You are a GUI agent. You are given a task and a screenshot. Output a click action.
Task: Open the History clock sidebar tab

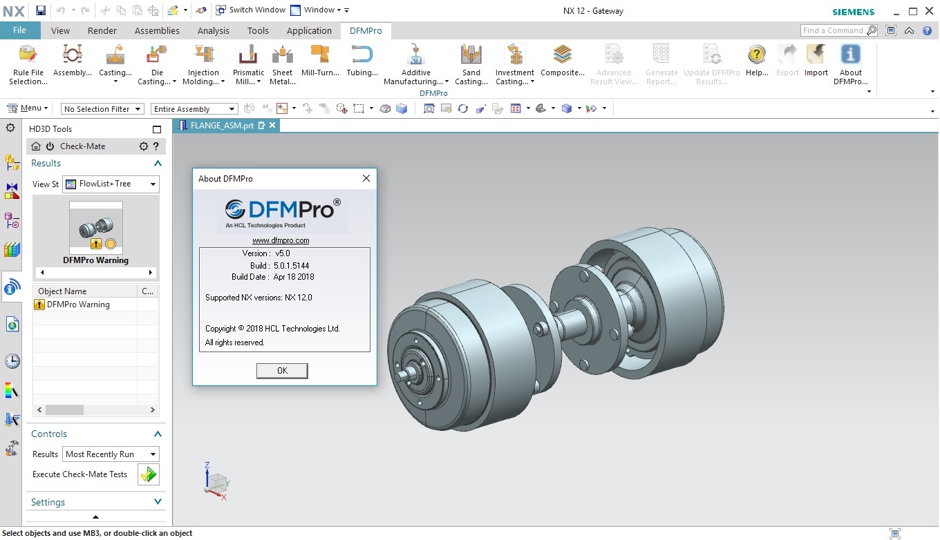[12, 361]
